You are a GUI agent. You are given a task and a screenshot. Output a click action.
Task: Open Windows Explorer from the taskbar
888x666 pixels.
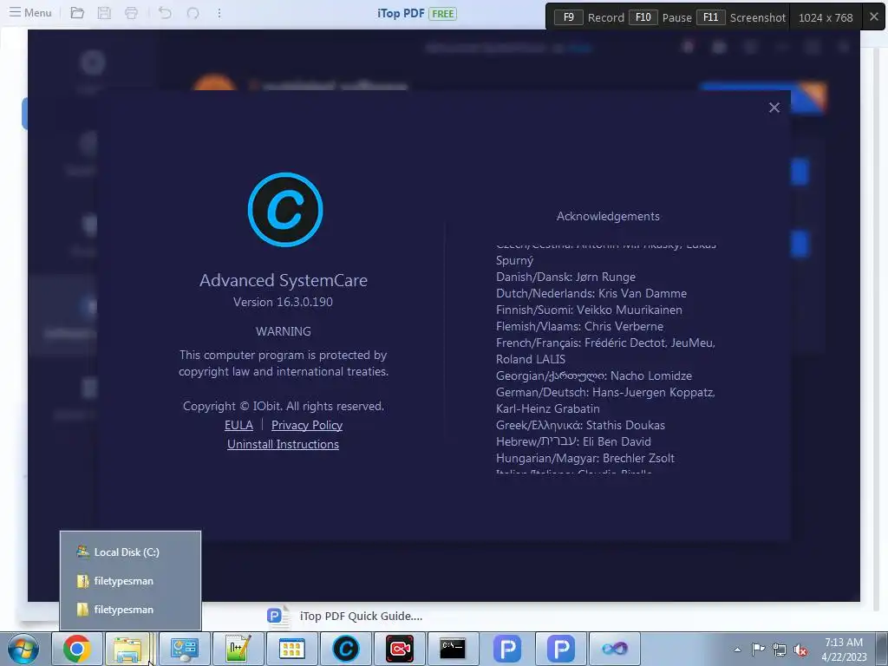tap(128, 649)
